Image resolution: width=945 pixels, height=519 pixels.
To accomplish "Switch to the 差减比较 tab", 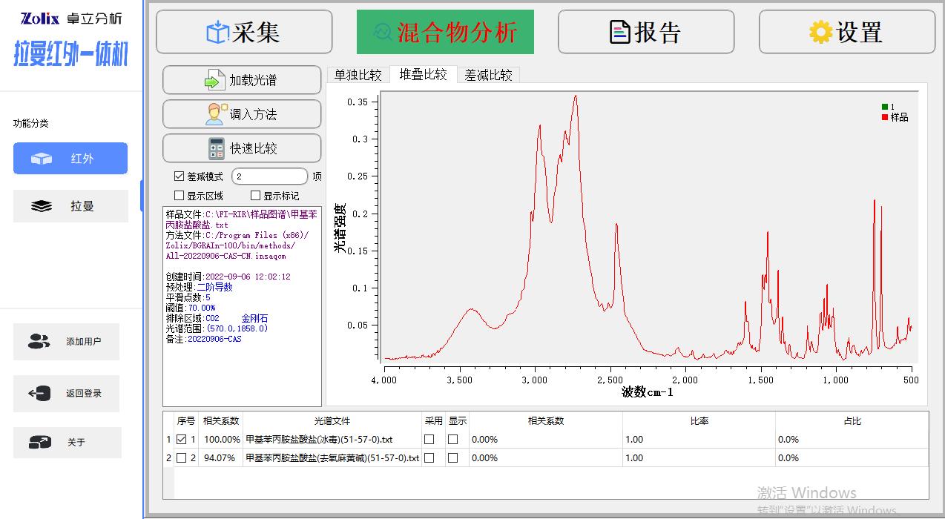I will tap(488, 75).
